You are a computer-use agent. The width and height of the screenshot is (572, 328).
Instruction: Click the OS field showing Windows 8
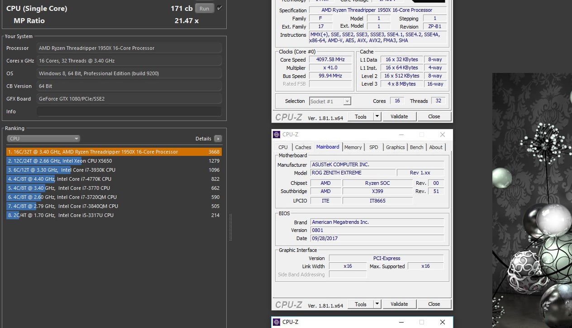click(129, 73)
